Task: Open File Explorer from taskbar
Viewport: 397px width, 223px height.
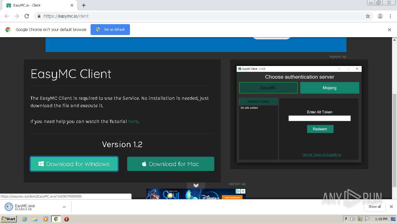Action: [35, 219]
